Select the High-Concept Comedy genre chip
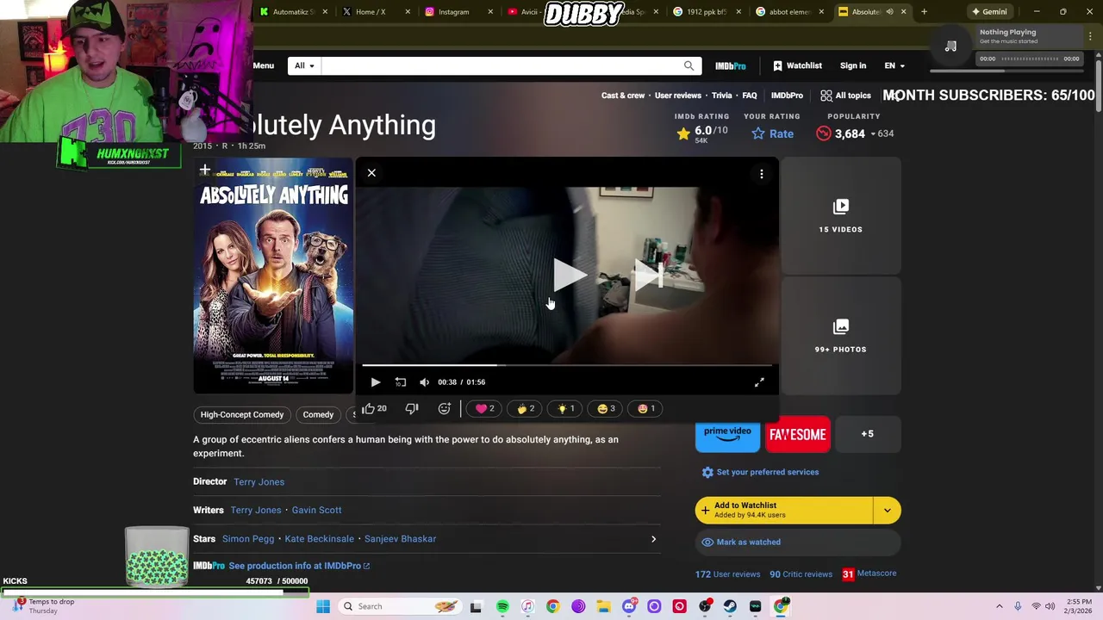This screenshot has height=620, width=1103. [242, 415]
